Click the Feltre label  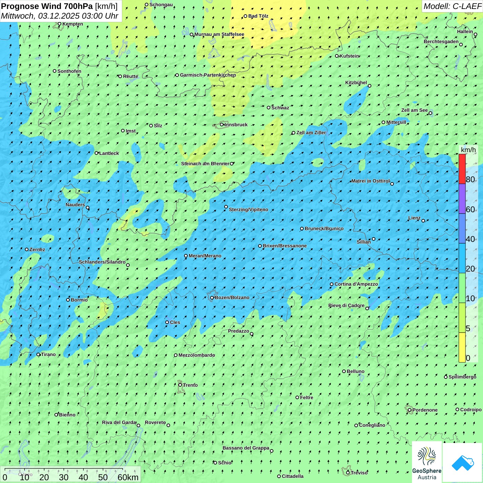pyautogui.click(x=307, y=397)
